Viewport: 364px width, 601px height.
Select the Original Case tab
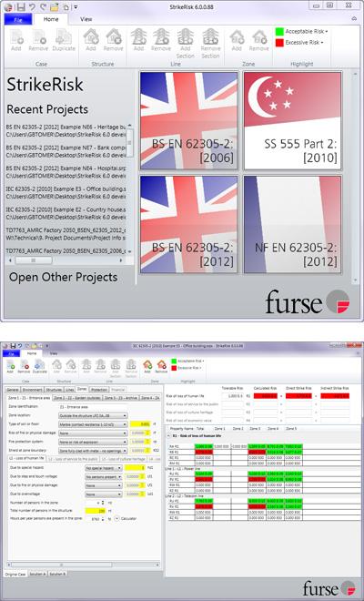pos(15,575)
